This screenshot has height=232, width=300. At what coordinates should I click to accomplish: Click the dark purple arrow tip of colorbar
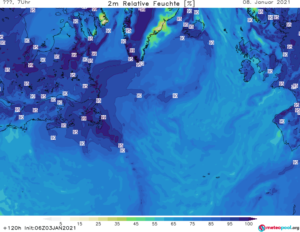click(x=253, y=219)
